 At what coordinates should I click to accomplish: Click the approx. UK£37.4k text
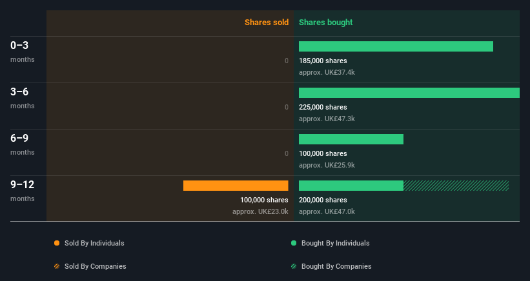(x=327, y=72)
